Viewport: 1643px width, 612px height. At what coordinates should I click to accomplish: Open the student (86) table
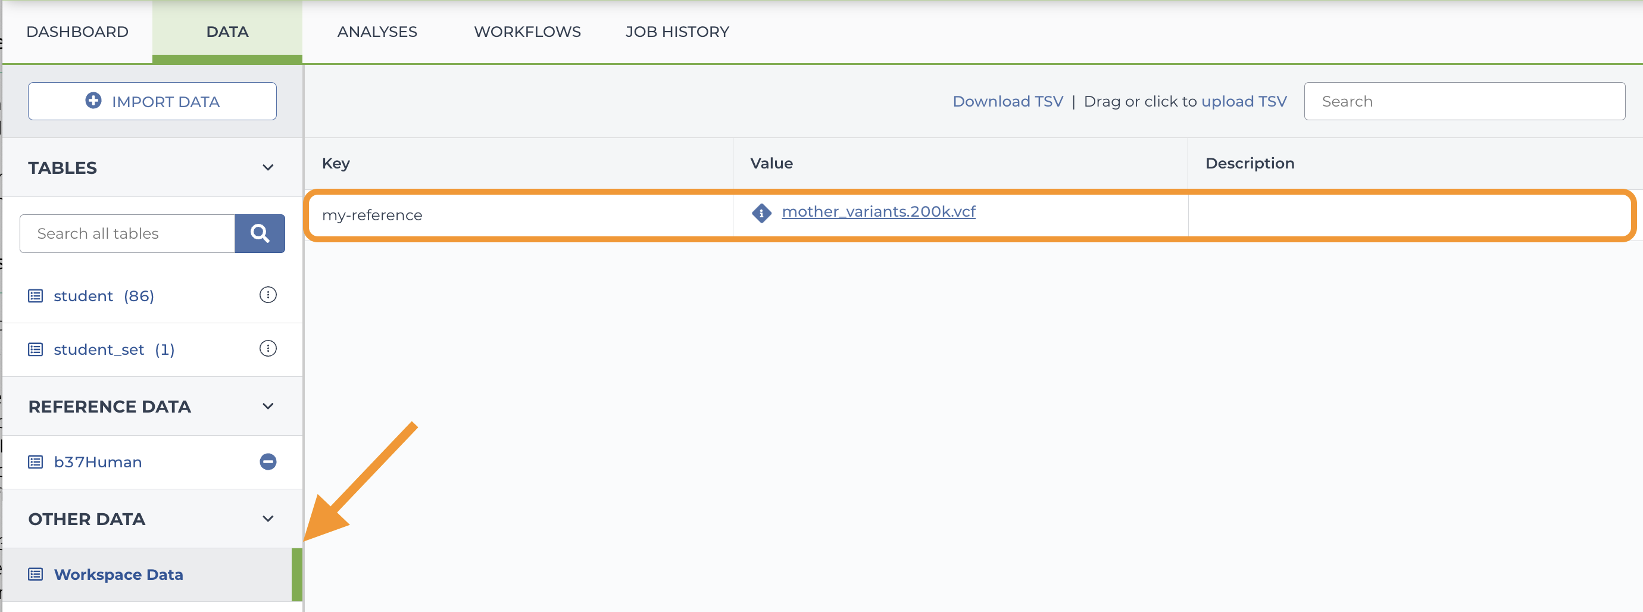(104, 296)
